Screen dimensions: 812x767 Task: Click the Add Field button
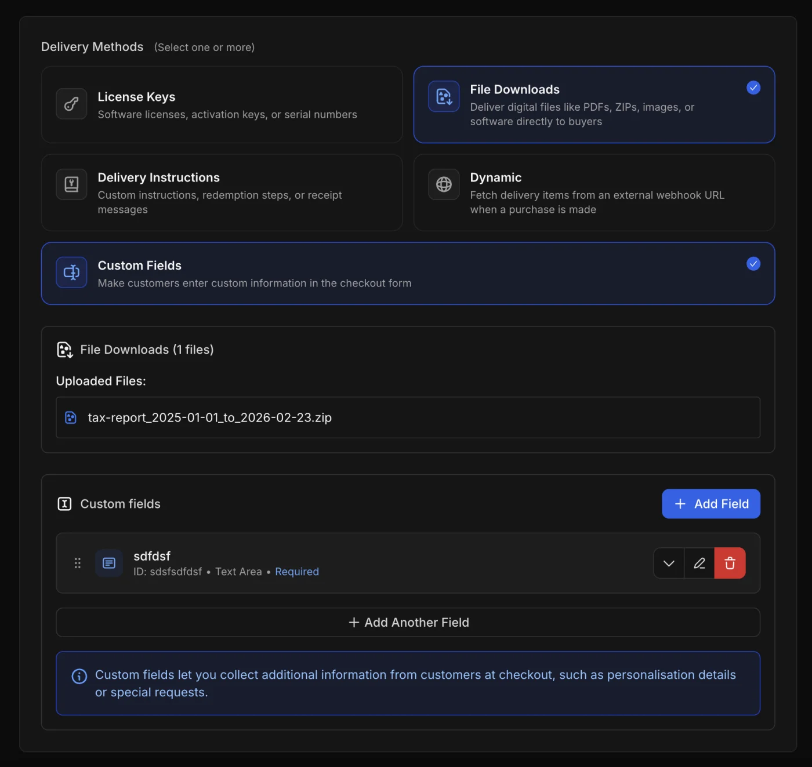(711, 504)
